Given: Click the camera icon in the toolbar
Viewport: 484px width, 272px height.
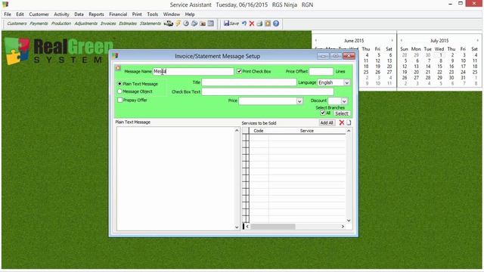Looking at the screenshot, I should click(203, 23).
